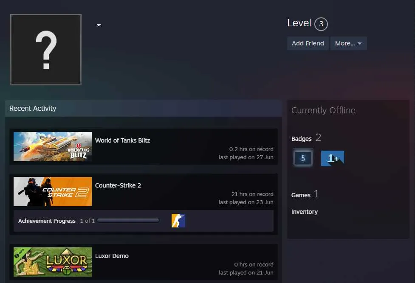The height and width of the screenshot is (283, 415).
Task: Open the Badges section link
Action: pyautogui.click(x=302, y=139)
